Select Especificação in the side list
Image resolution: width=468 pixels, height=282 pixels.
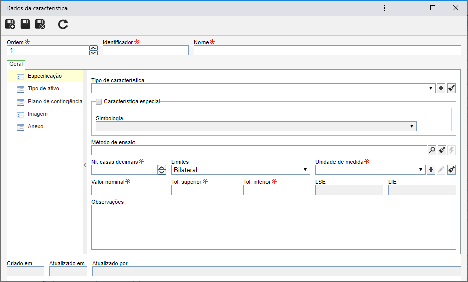(x=45, y=76)
